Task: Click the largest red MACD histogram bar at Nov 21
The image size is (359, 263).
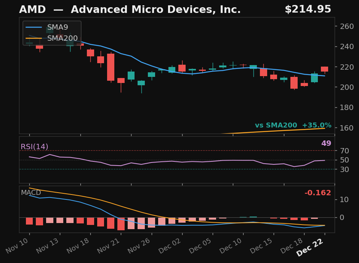Action: tap(121, 224)
